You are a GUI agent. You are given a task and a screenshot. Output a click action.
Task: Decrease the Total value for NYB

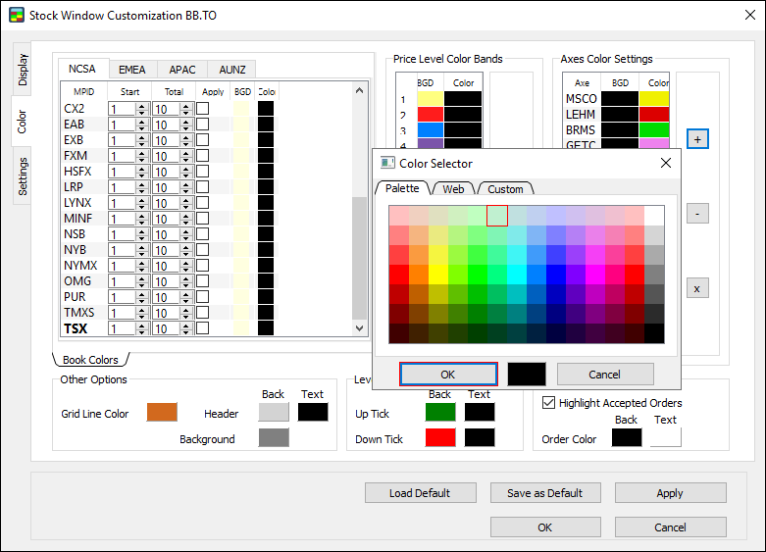pyautogui.click(x=187, y=253)
